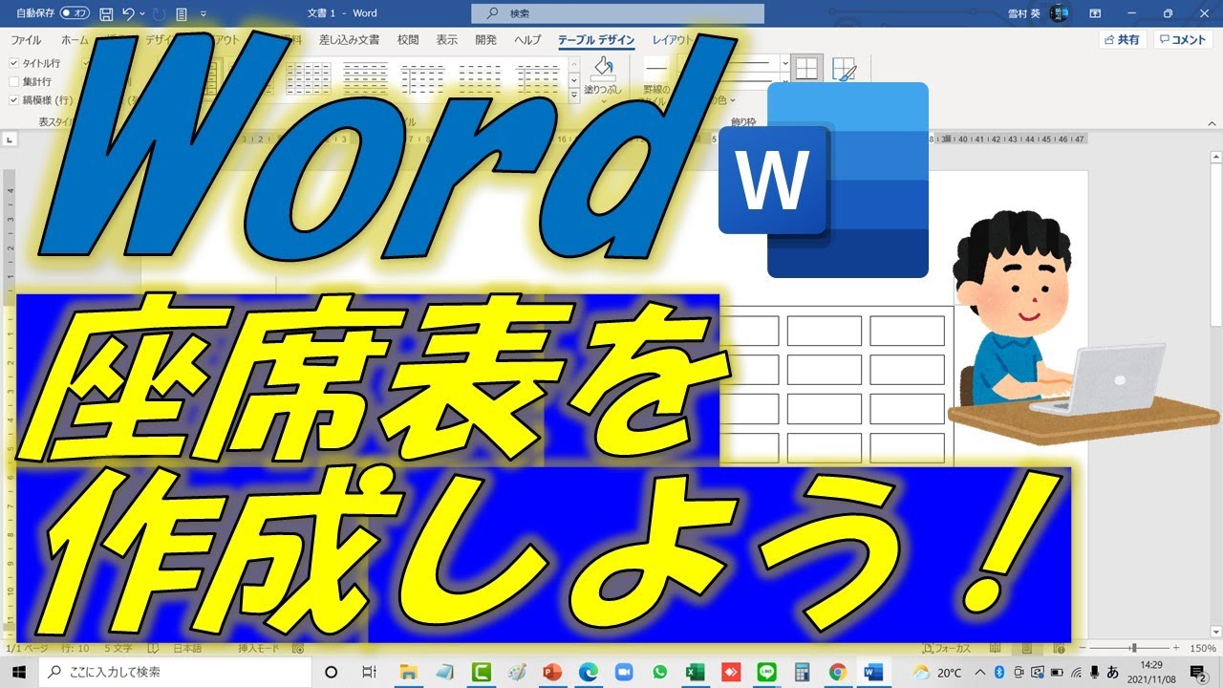Click the 日本語 language status button

(186, 648)
